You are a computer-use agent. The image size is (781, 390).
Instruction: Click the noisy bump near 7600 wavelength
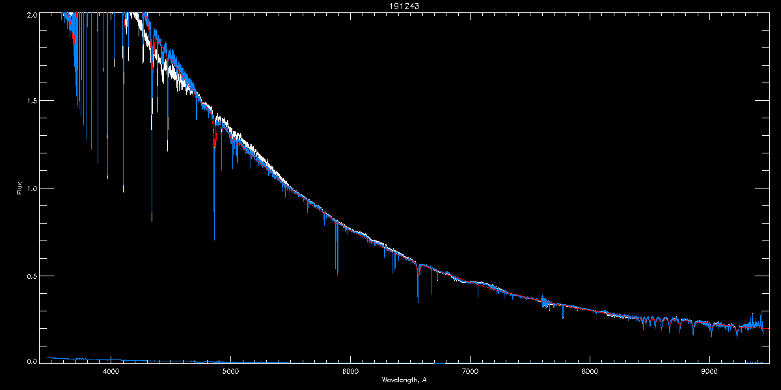544,301
